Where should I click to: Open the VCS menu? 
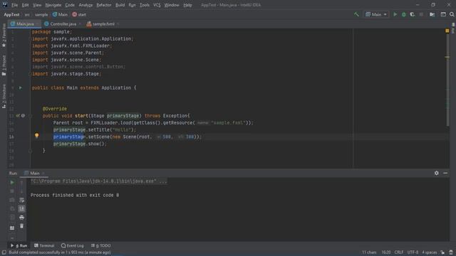coord(157,5)
